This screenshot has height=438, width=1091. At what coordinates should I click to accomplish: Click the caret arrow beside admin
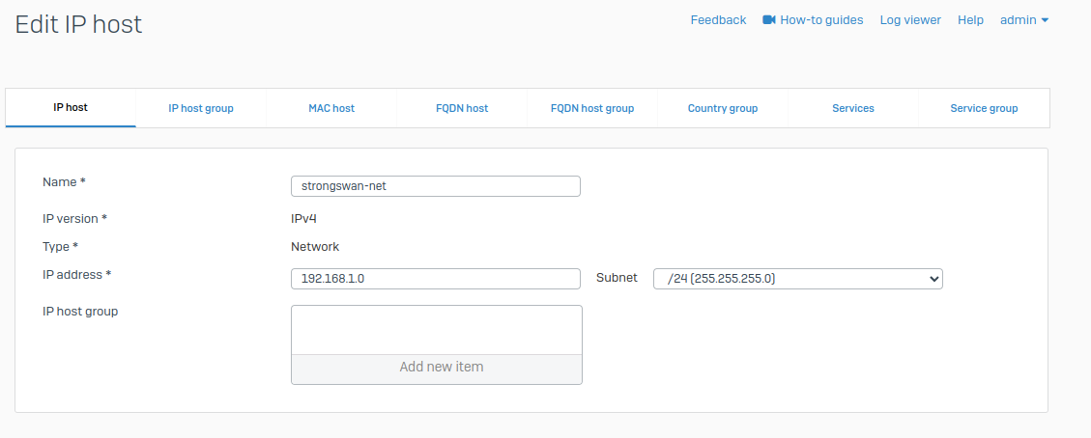point(1045,20)
